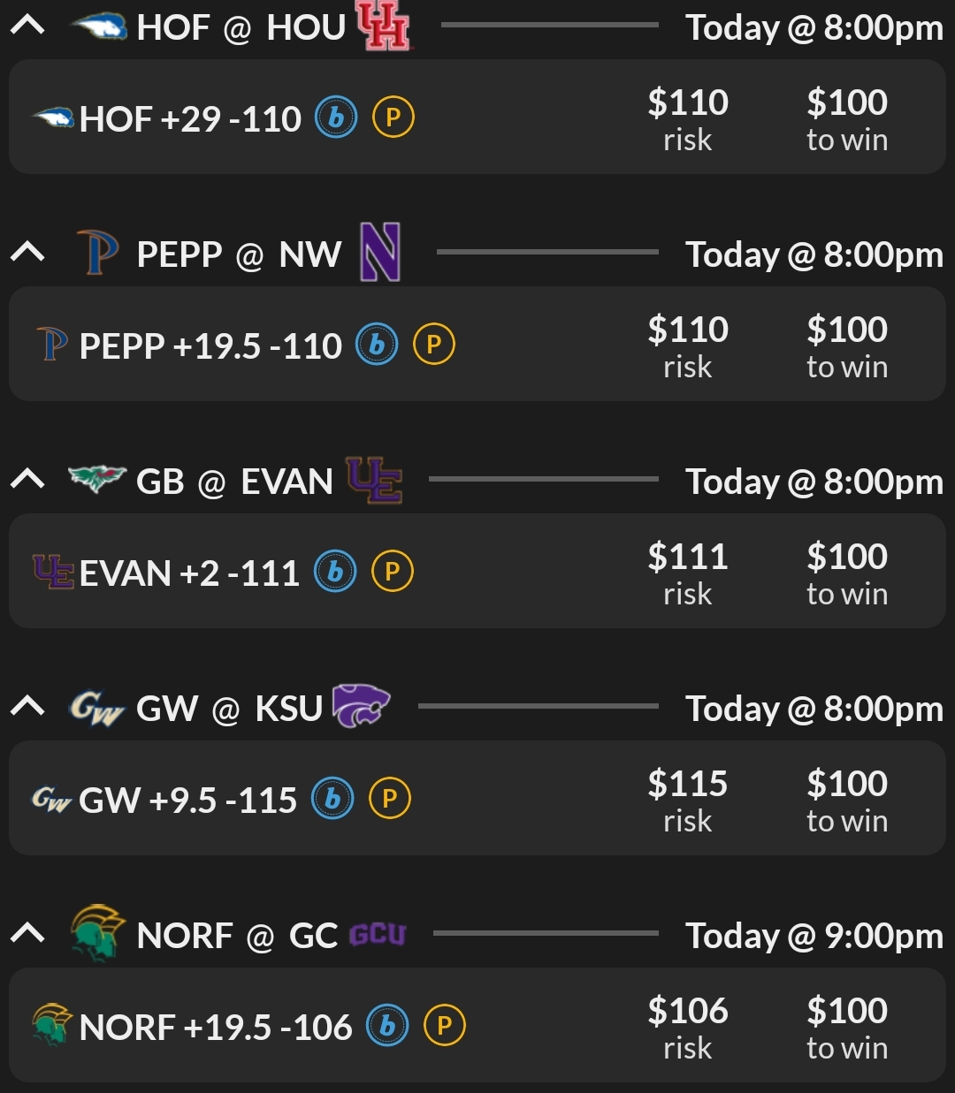
Task: Click the blue b icon beside NORF +19.5
Action: click(x=387, y=1026)
